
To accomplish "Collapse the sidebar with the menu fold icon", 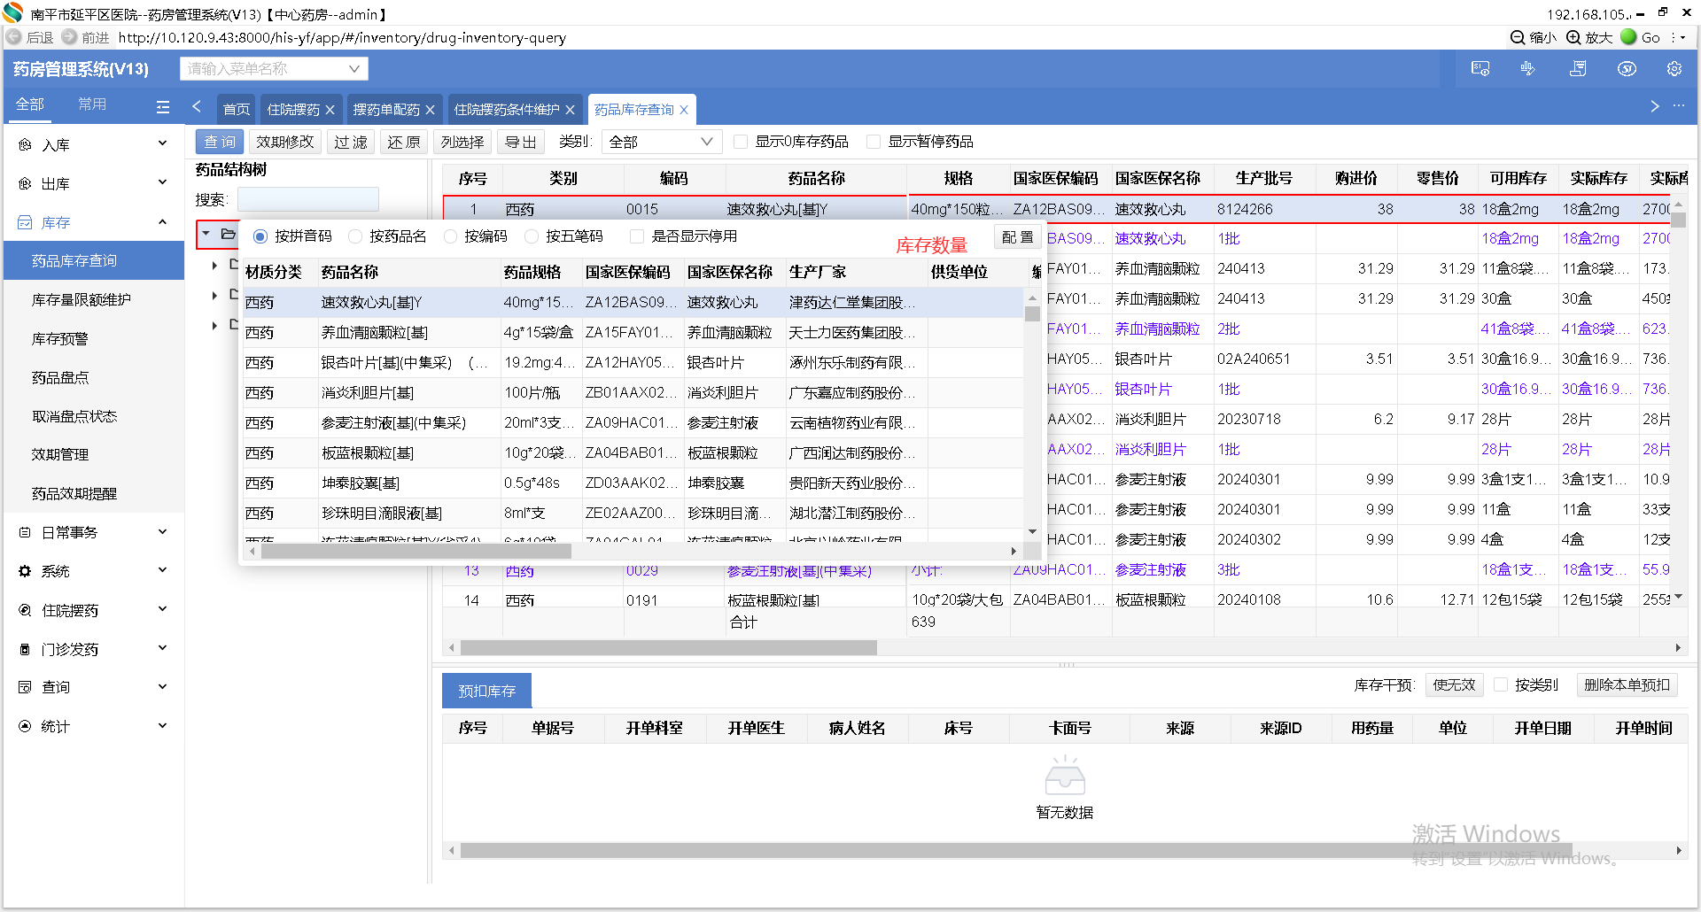I will pos(162,106).
